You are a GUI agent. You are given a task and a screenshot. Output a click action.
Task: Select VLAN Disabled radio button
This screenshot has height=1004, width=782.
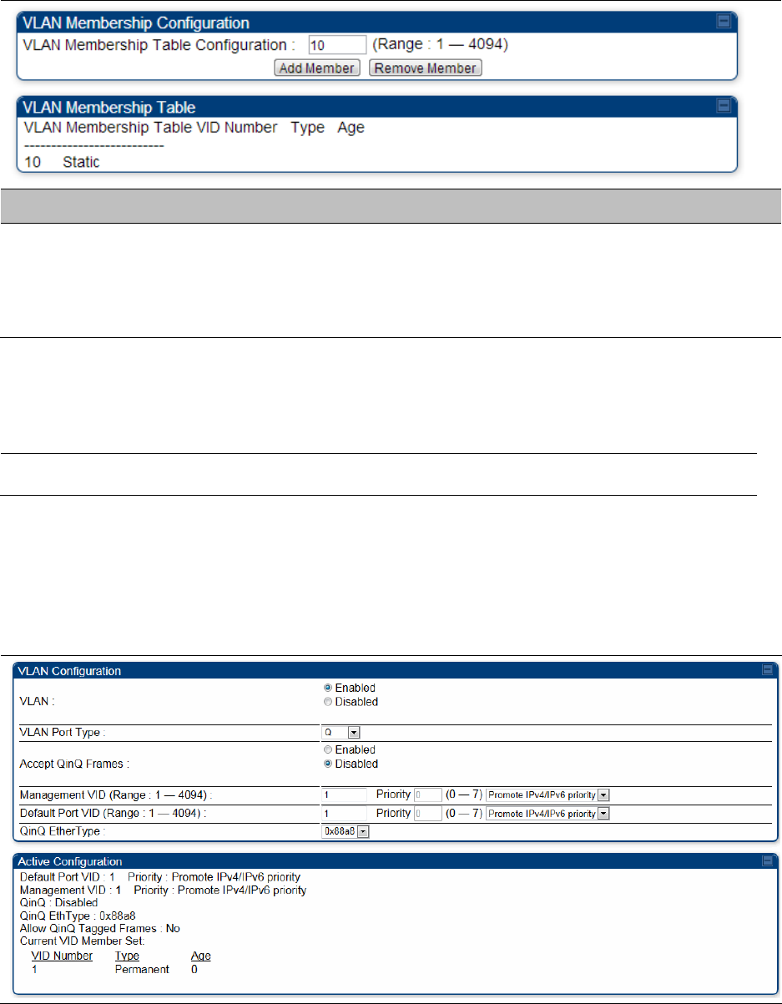(328, 702)
